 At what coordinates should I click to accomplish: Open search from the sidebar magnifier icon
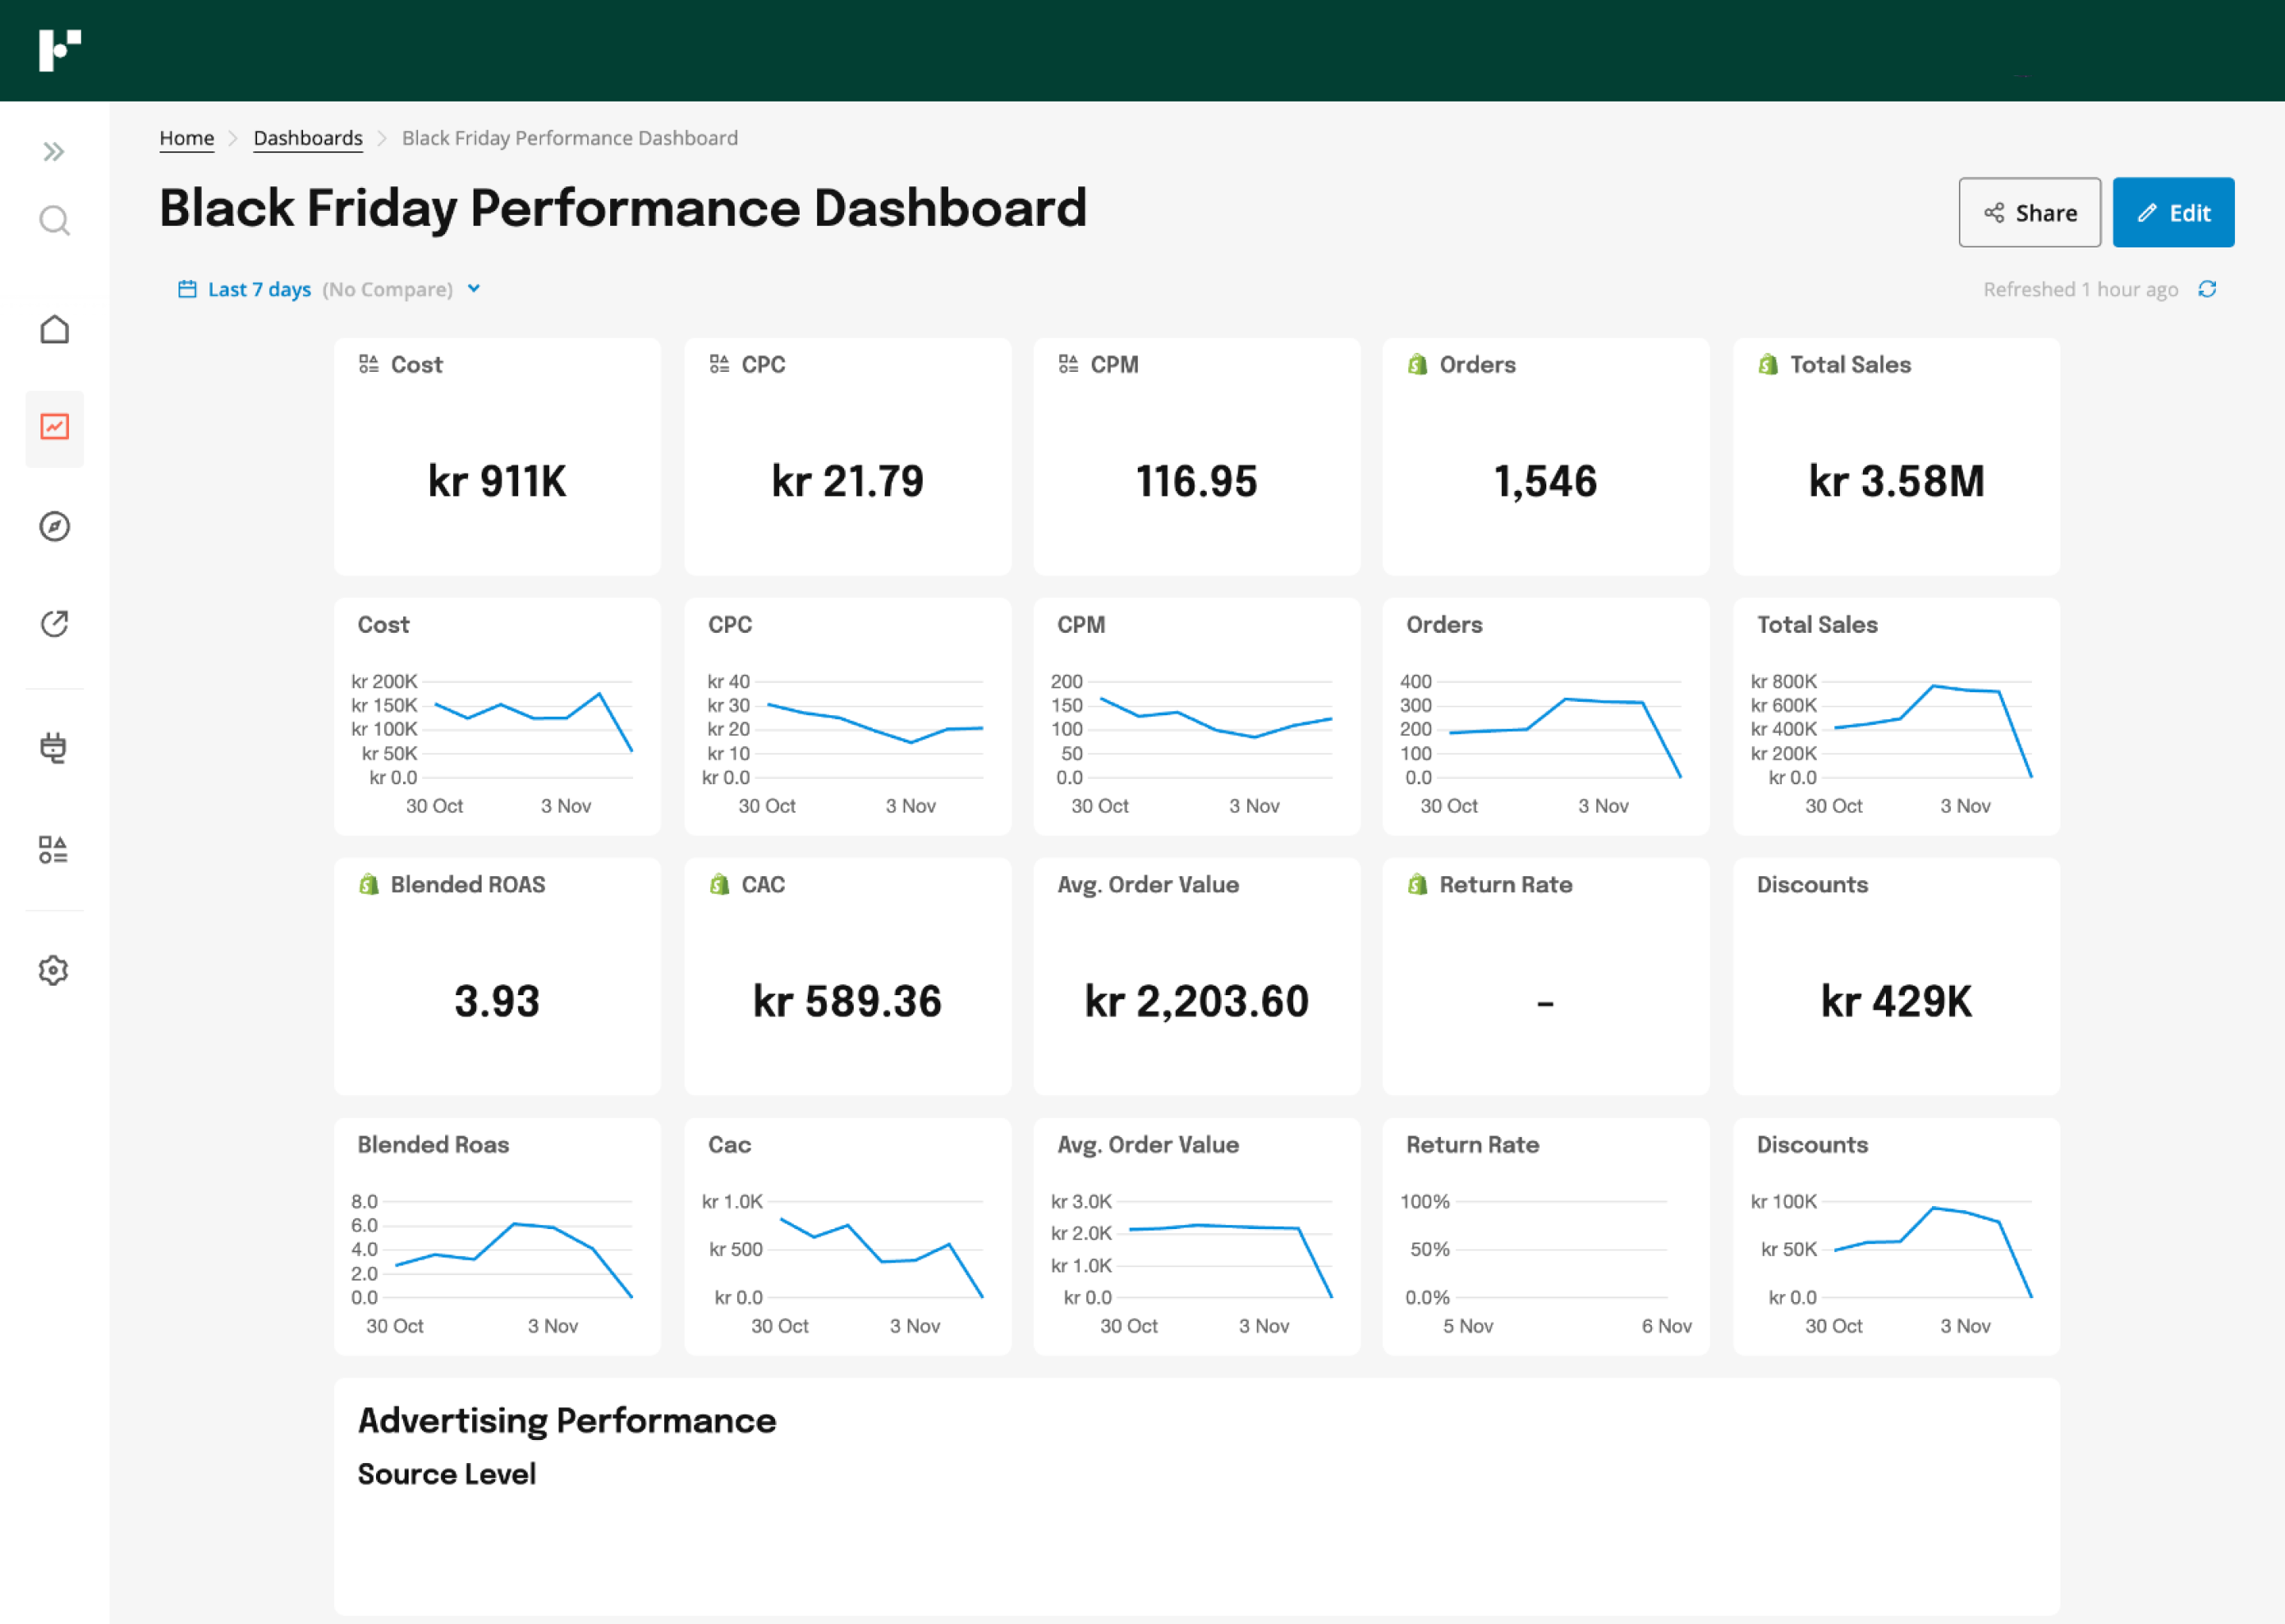click(x=54, y=221)
